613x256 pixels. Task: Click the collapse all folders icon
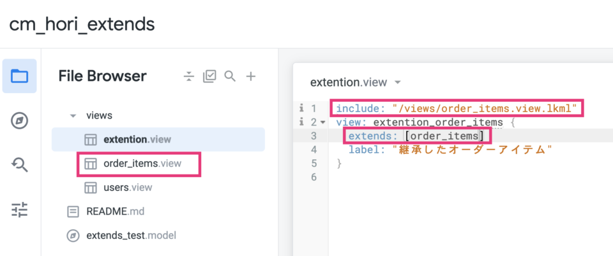[188, 77]
